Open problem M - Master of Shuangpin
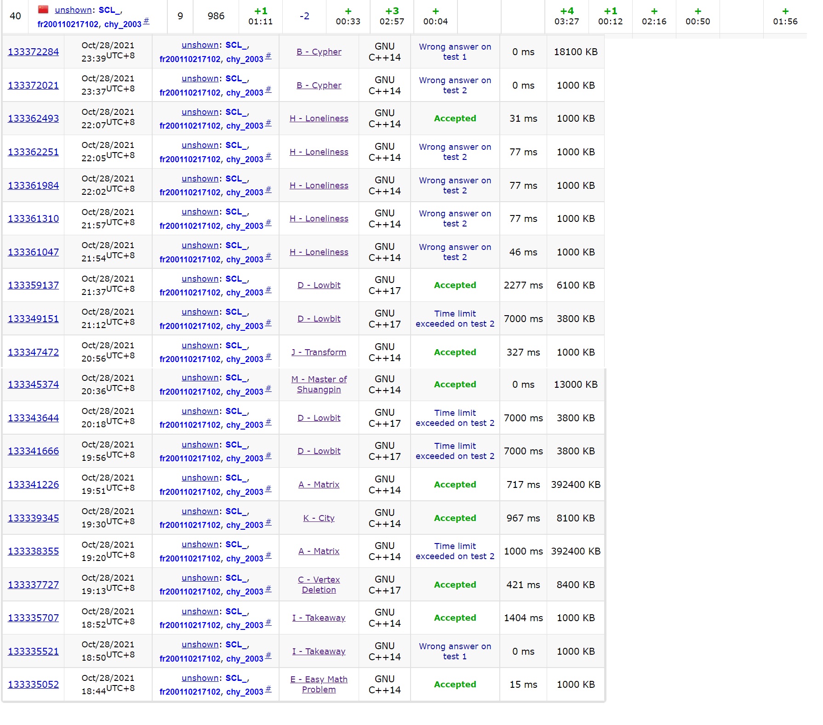 (x=319, y=385)
